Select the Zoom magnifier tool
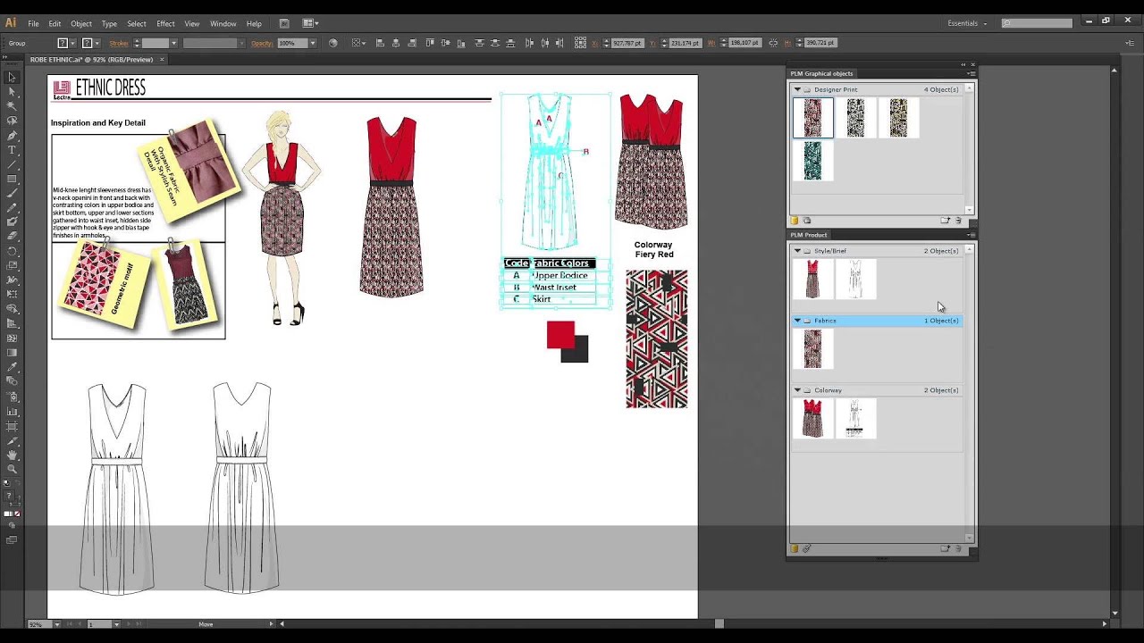 (12, 469)
